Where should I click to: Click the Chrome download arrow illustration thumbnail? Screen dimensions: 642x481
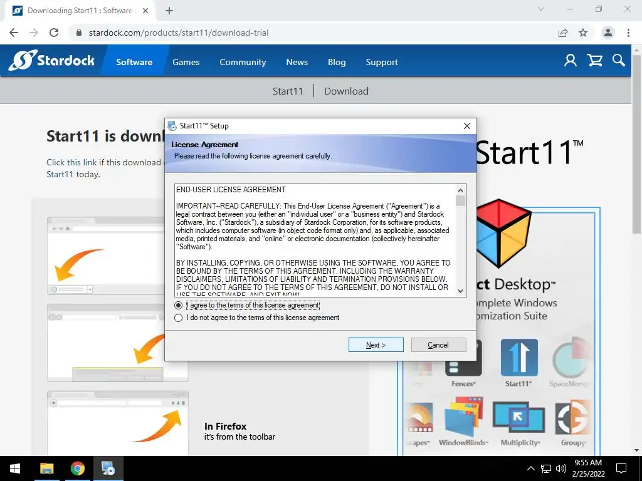click(x=106, y=256)
